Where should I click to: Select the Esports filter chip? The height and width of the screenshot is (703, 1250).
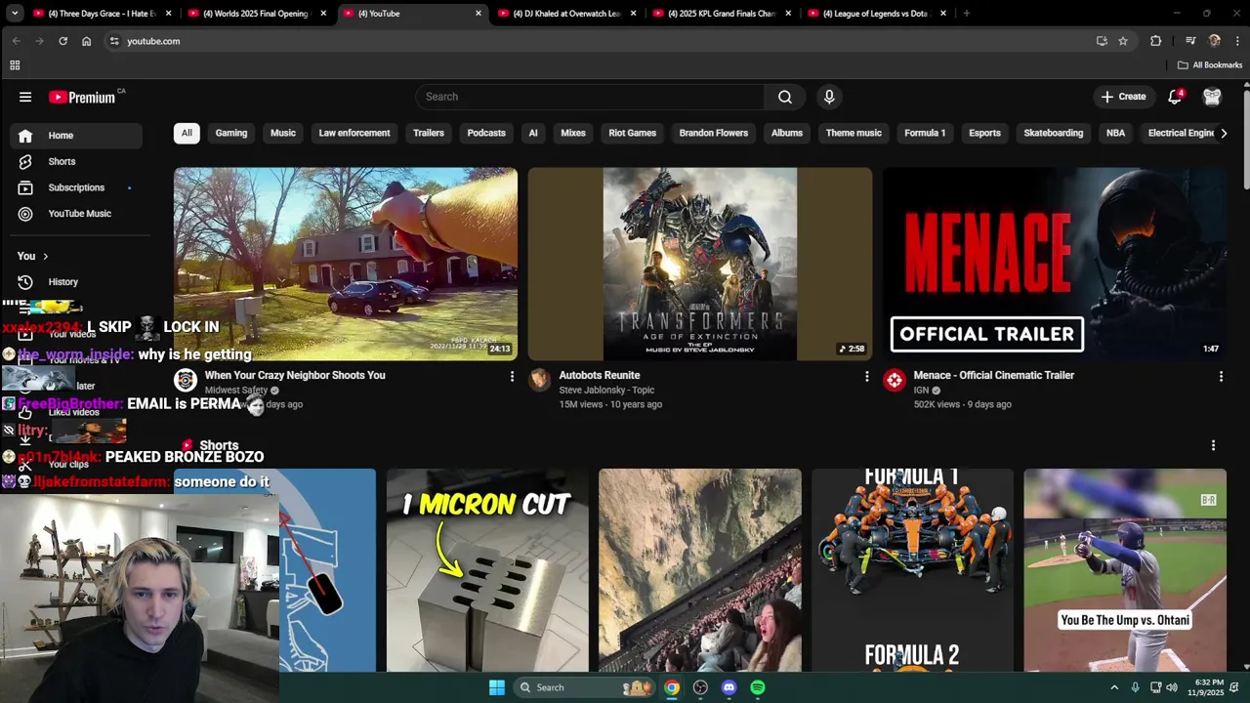click(984, 133)
